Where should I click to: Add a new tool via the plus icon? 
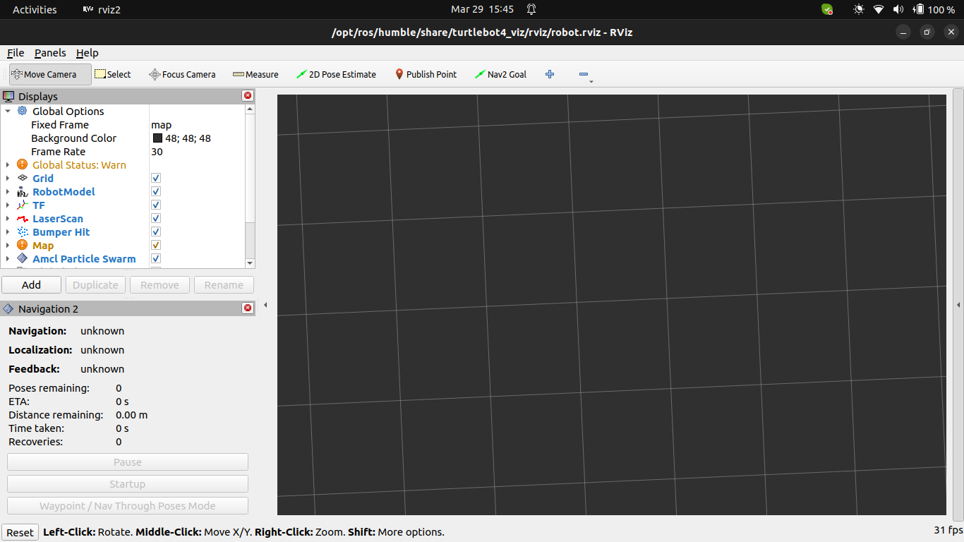[549, 74]
